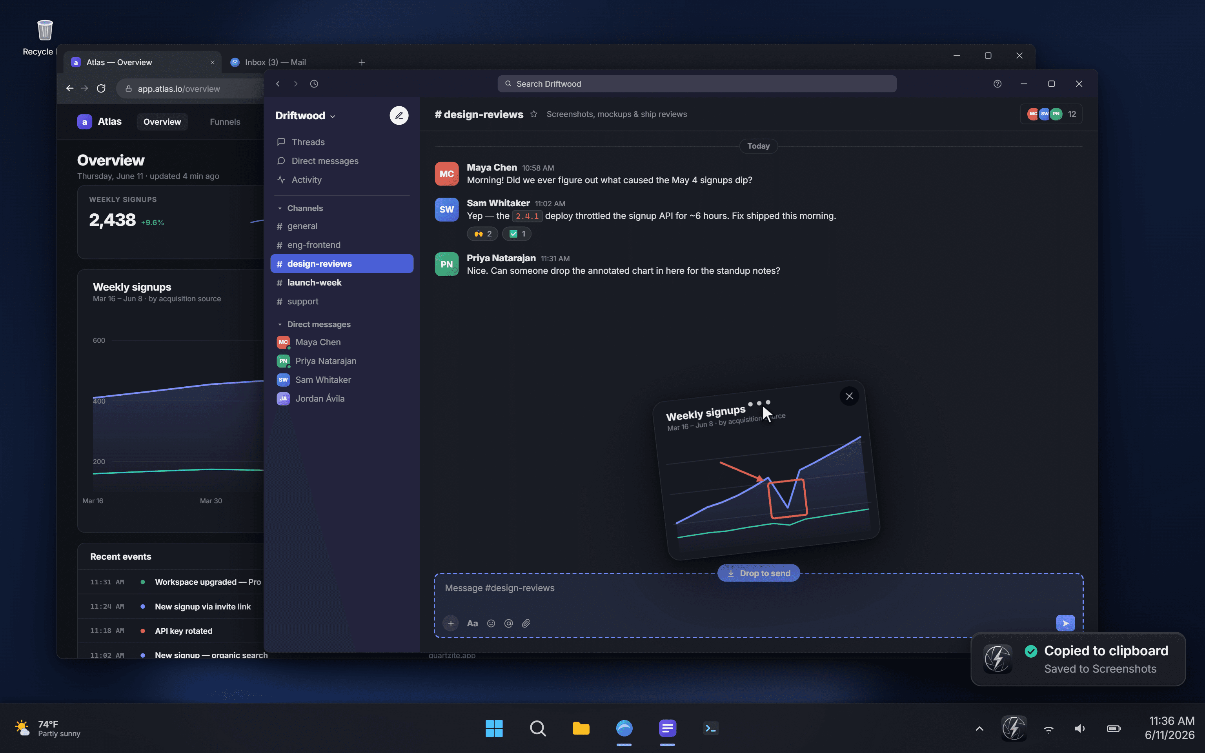Search Driftwood search box

(x=697, y=84)
